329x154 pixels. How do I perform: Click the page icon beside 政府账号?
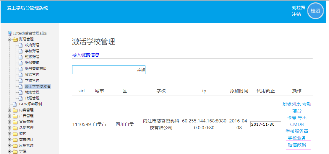tap(20, 45)
